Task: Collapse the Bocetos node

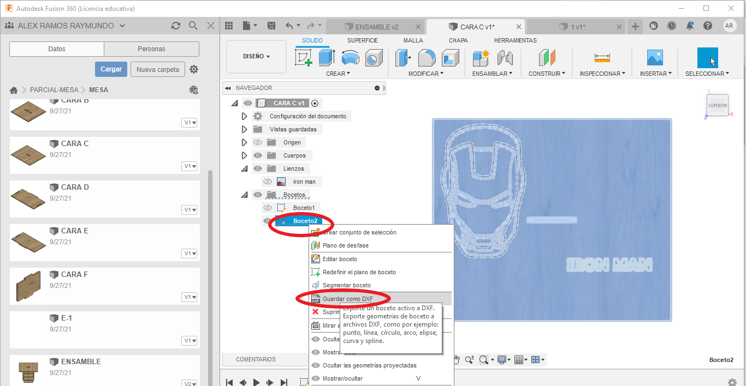Action: click(245, 195)
